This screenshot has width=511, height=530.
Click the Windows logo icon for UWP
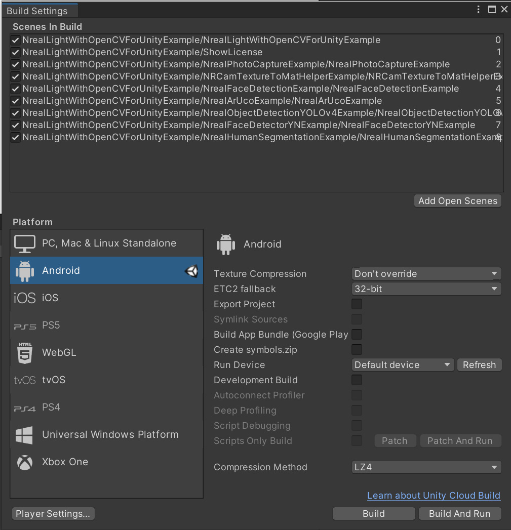pyautogui.click(x=24, y=435)
